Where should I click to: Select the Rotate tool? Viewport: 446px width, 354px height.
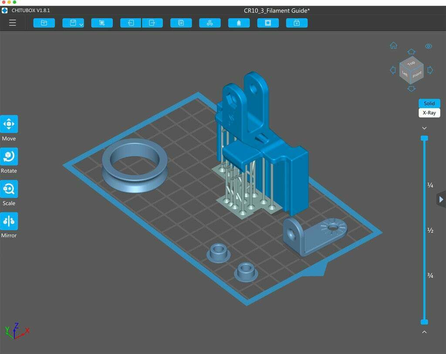click(9, 156)
